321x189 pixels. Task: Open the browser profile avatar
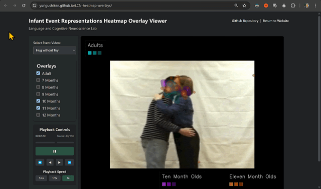click(x=306, y=5)
